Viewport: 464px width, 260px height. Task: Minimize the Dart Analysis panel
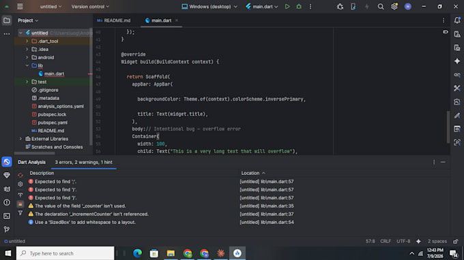pos(443,162)
